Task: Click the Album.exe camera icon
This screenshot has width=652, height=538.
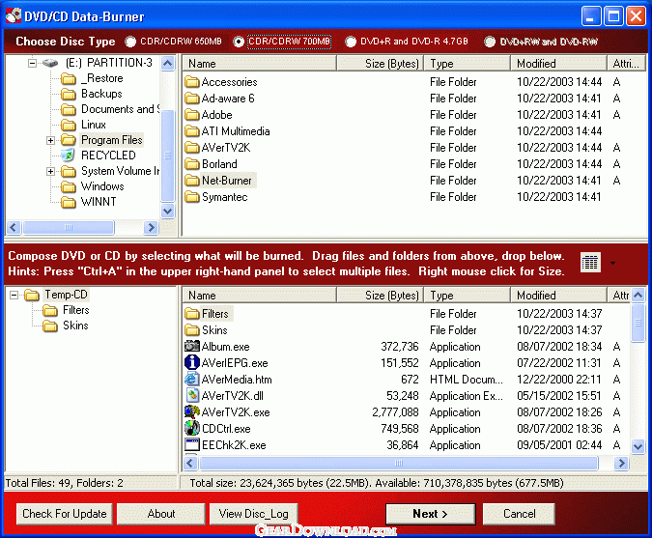Action: 191,347
